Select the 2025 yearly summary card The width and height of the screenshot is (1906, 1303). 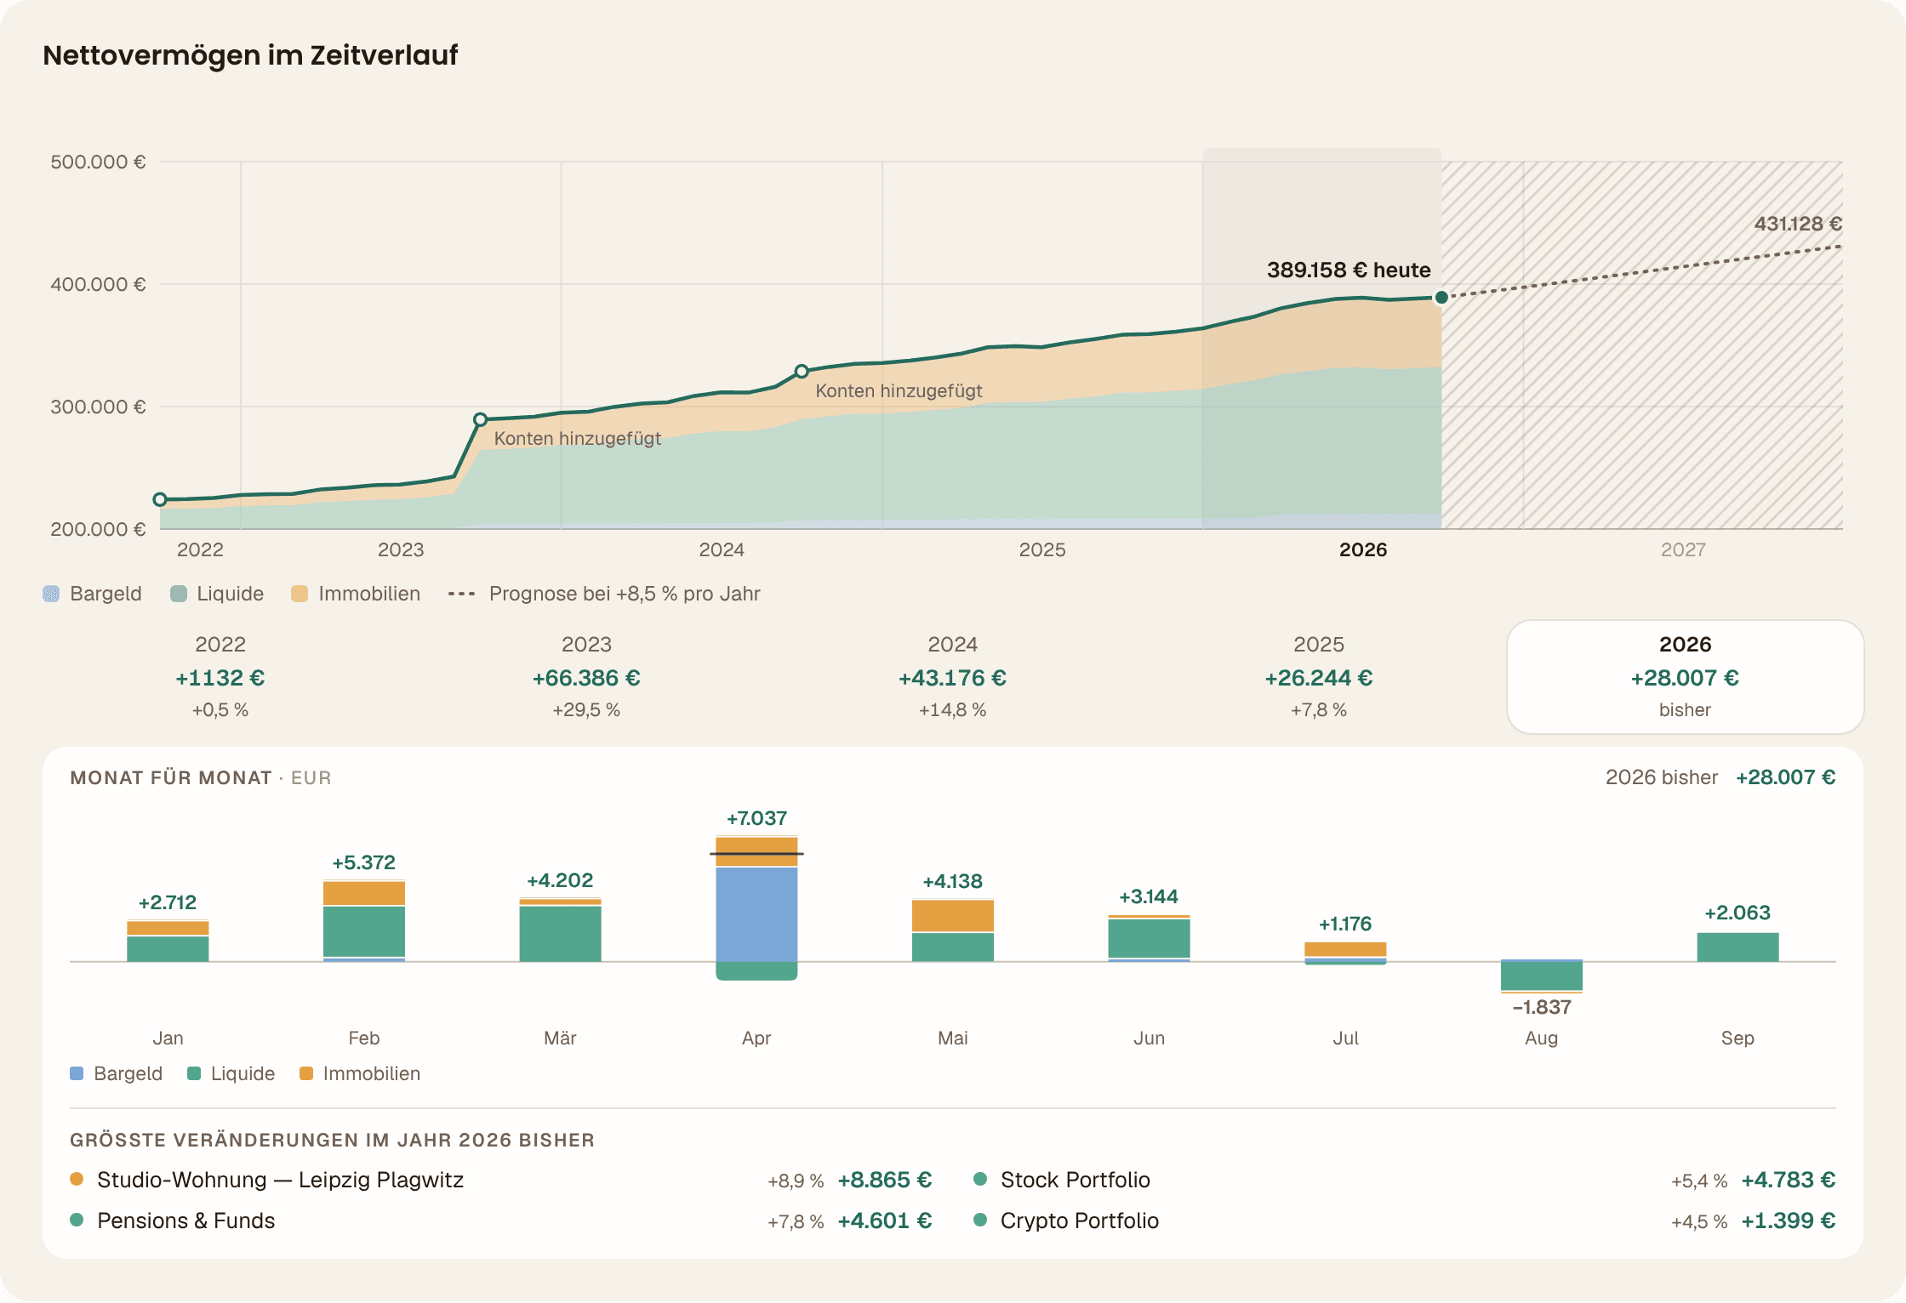(1319, 677)
